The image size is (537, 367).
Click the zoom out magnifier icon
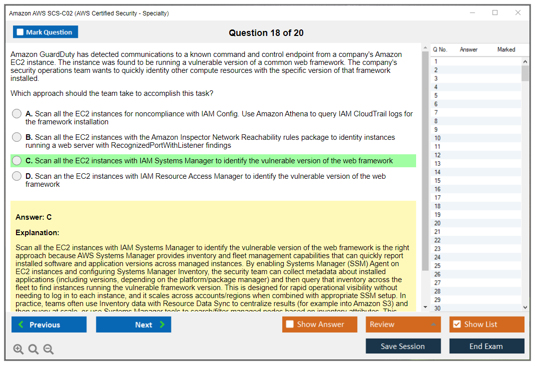pyautogui.click(x=48, y=349)
